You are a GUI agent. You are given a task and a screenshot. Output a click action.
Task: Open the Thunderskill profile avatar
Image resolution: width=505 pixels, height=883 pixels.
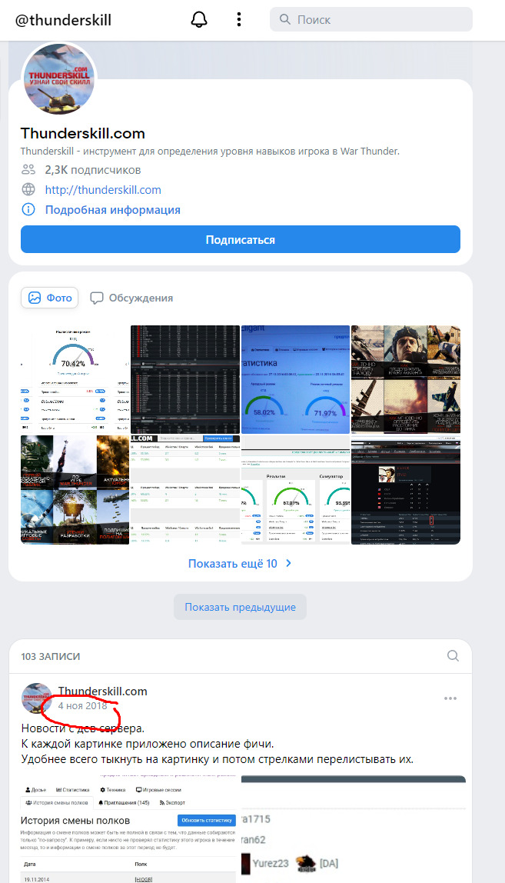(59, 79)
